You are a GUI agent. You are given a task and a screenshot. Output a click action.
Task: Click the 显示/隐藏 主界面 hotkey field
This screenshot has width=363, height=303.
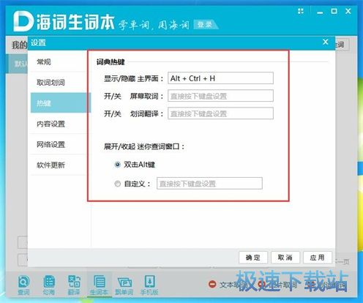tap(220, 78)
